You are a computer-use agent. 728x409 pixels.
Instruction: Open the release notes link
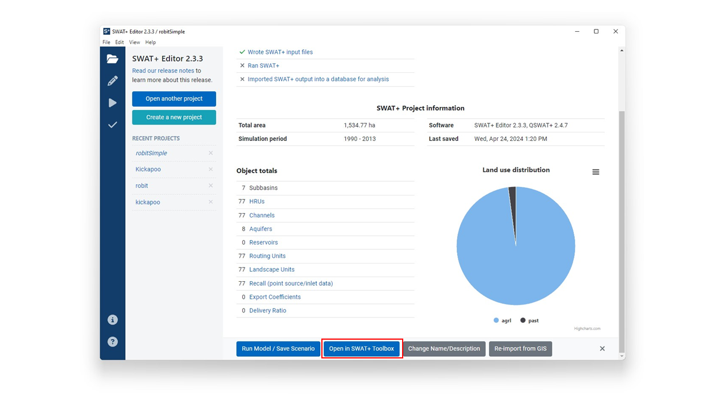[163, 71]
